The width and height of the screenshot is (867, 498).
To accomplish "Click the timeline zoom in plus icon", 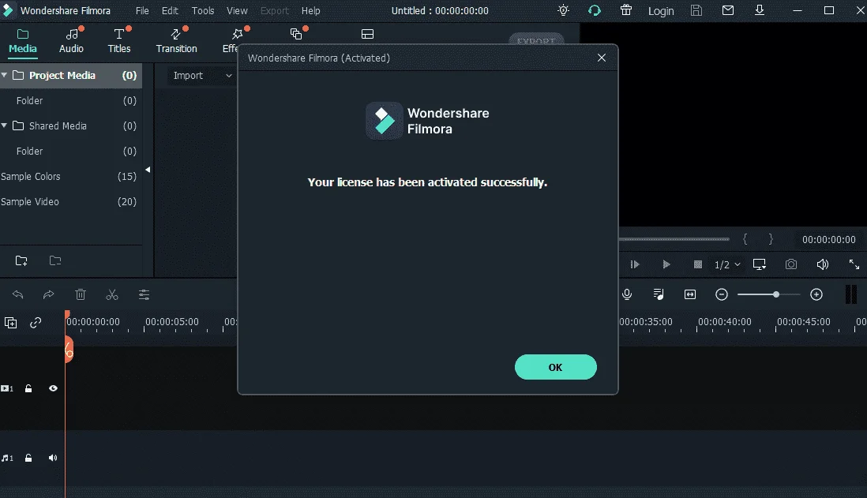I will 816,294.
